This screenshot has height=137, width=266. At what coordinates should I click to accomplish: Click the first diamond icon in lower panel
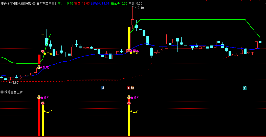tap(43, 104)
